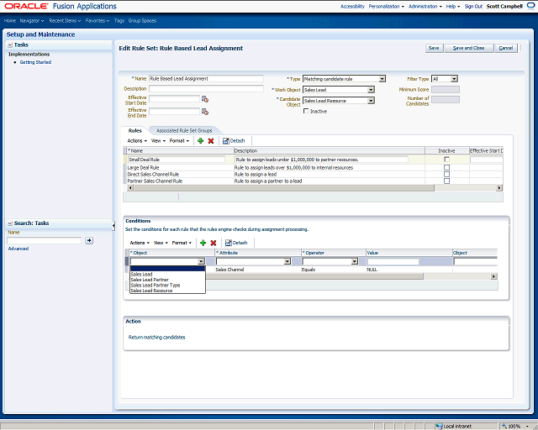Delete condition with red X in Conditions toolbar

click(x=213, y=243)
